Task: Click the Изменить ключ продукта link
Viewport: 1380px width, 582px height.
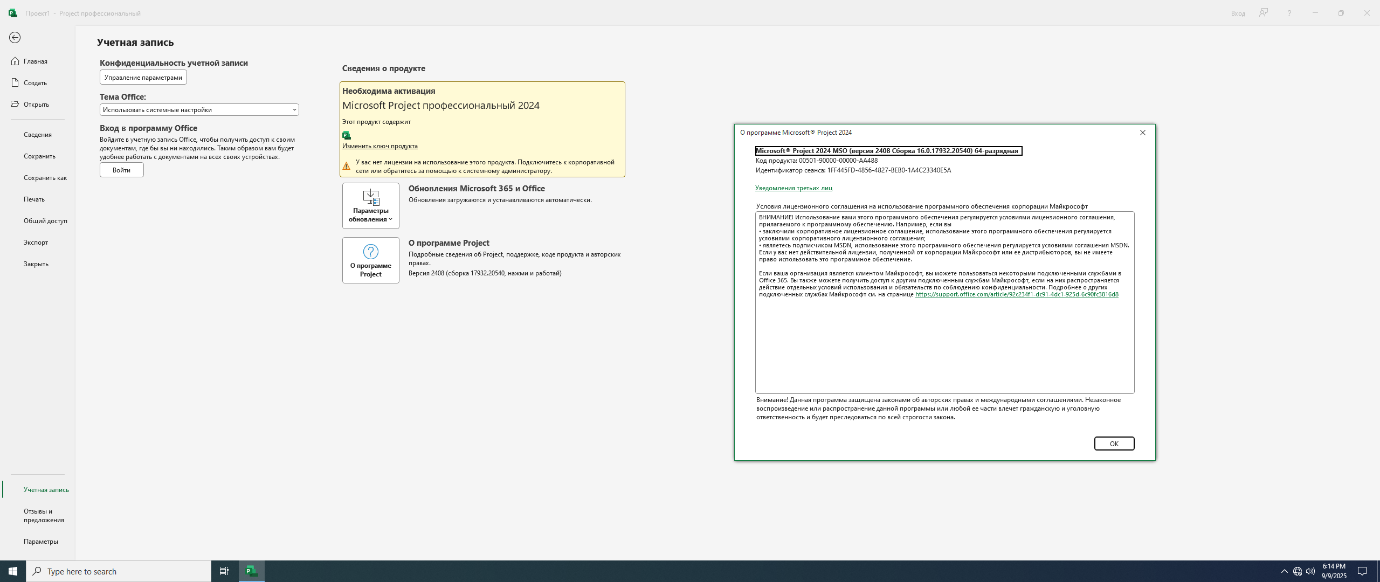Action: tap(379, 146)
